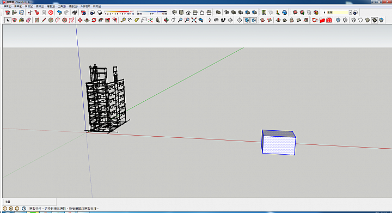Select the arrow Select tool
392x213 pixels.
8,20
